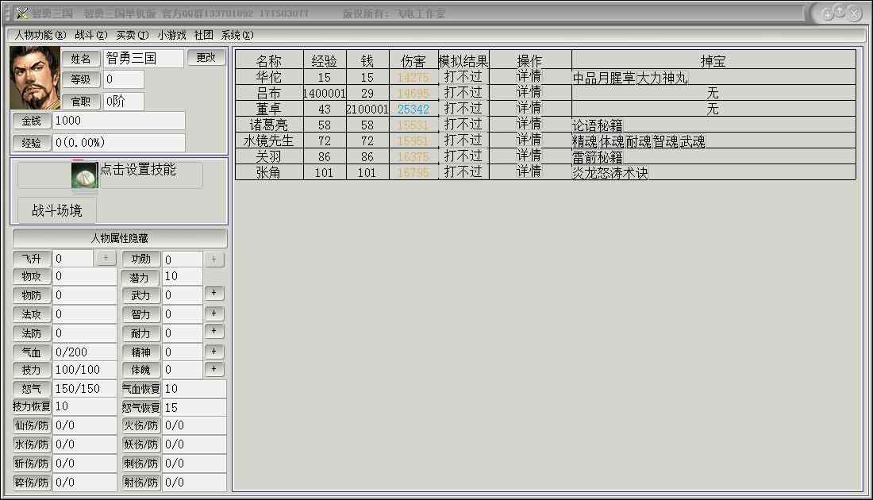Image resolution: width=873 pixels, height=500 pixels.
Task: Click the steamed bun skill icon
Action: point(84,176)
